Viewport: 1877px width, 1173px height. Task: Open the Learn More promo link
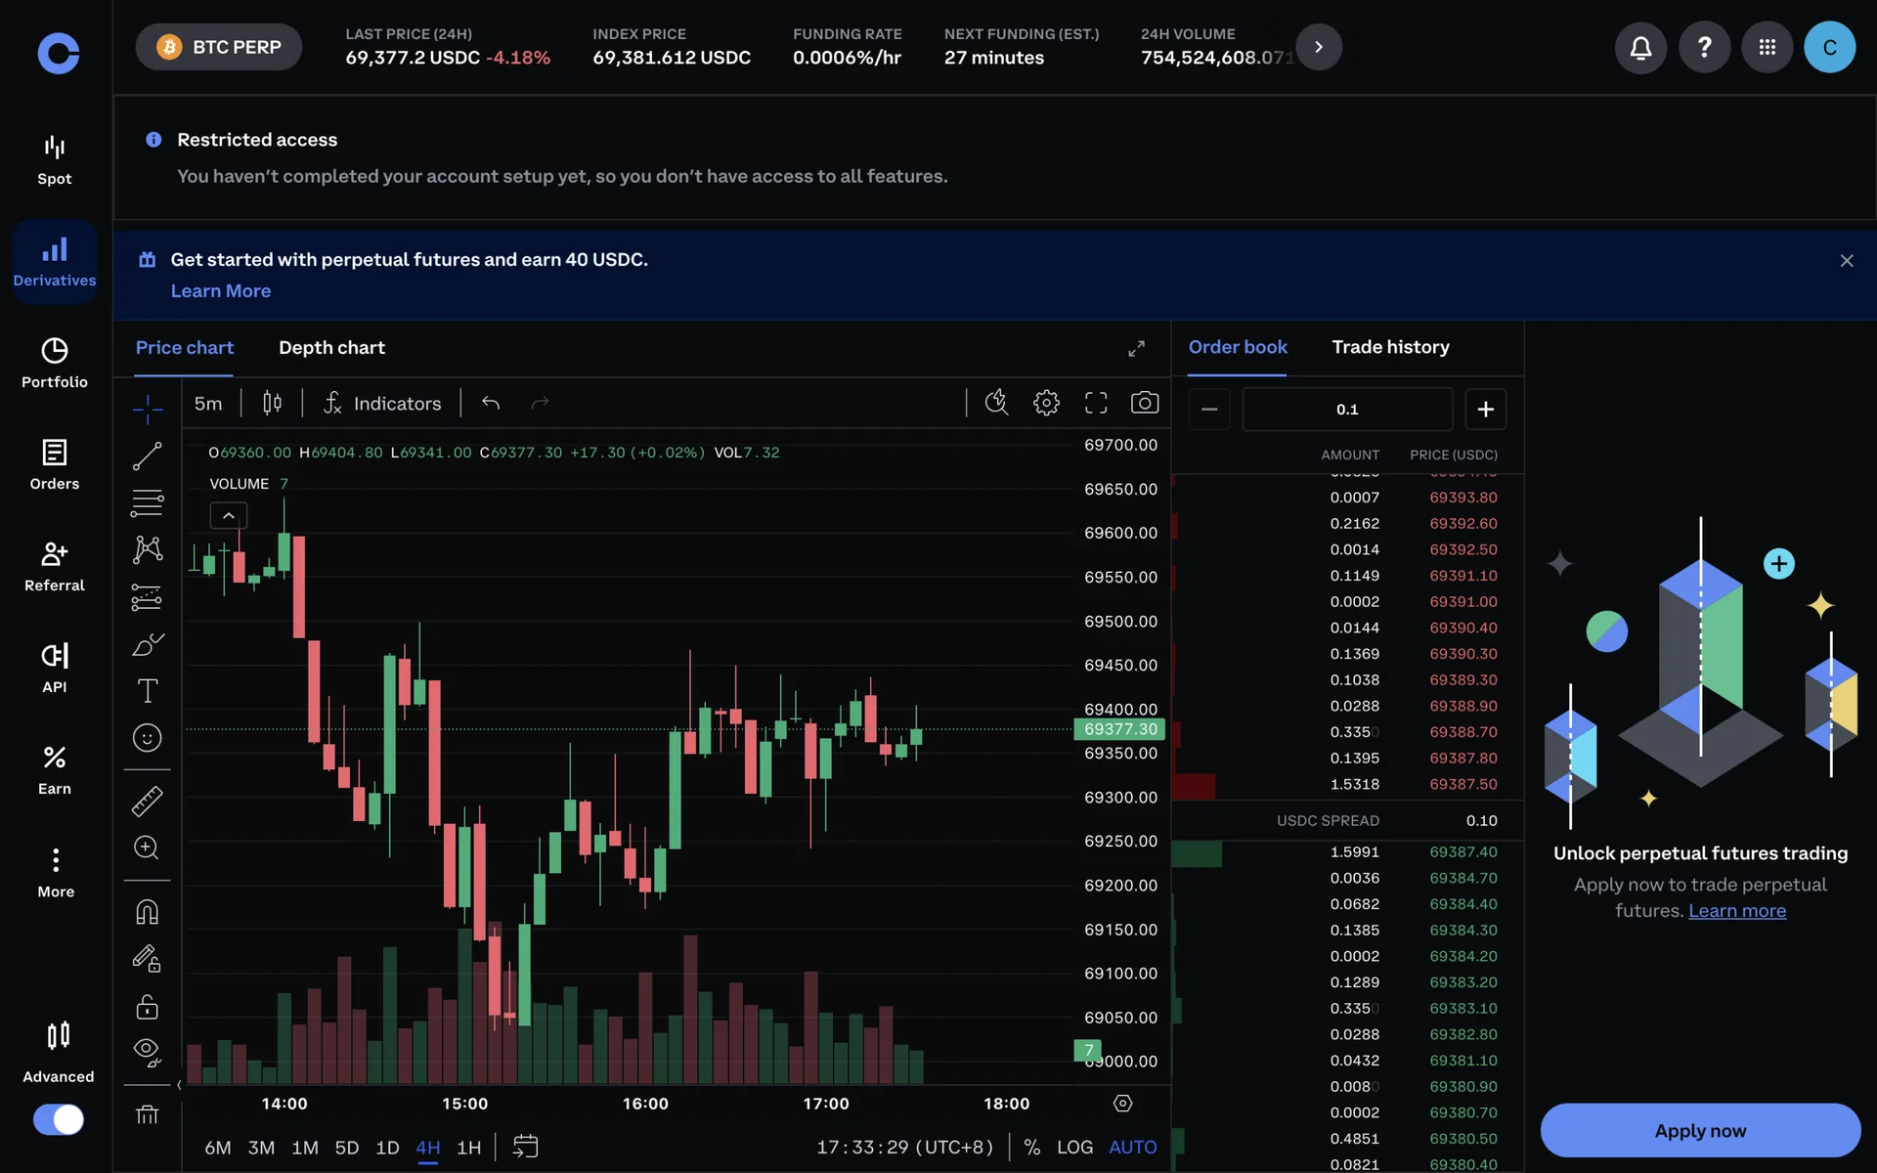[221, 291]
